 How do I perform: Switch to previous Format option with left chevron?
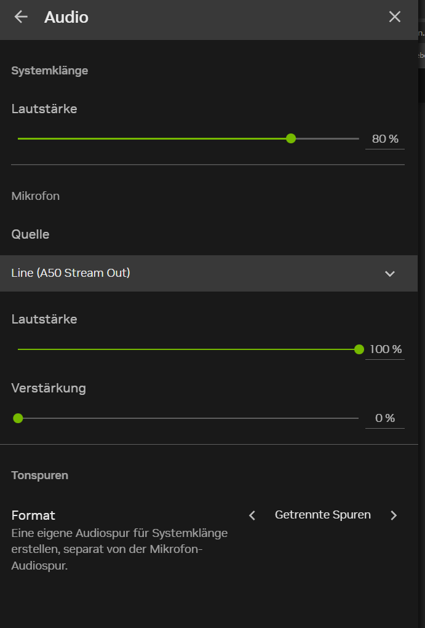point(252,515)
